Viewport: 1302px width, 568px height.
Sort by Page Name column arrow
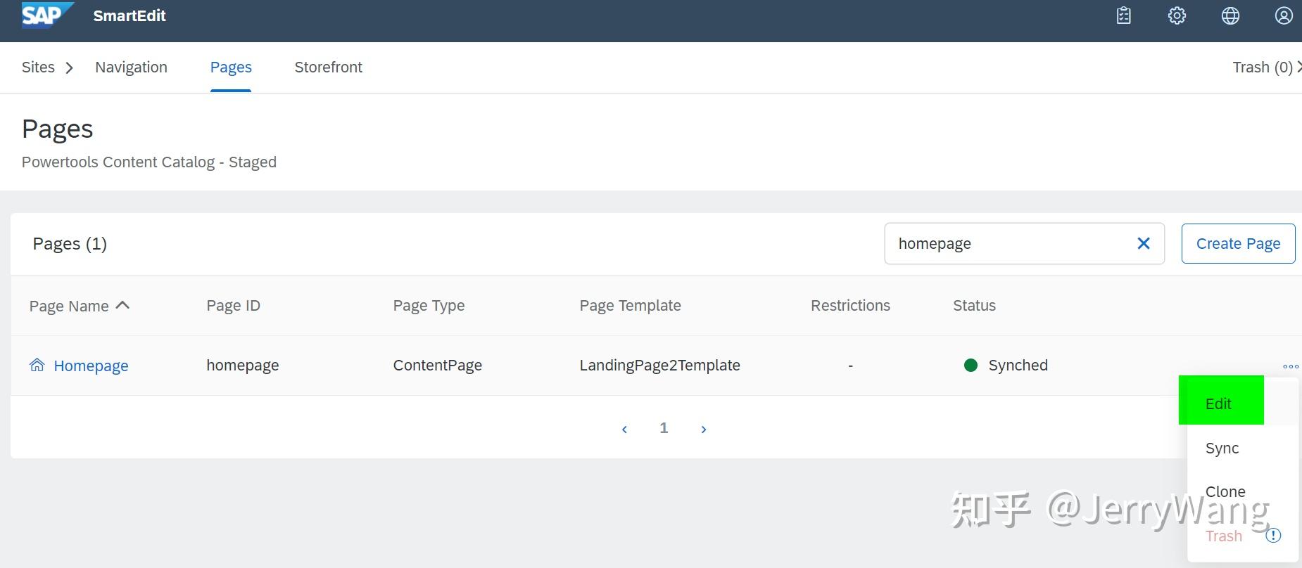pos(122,305)
